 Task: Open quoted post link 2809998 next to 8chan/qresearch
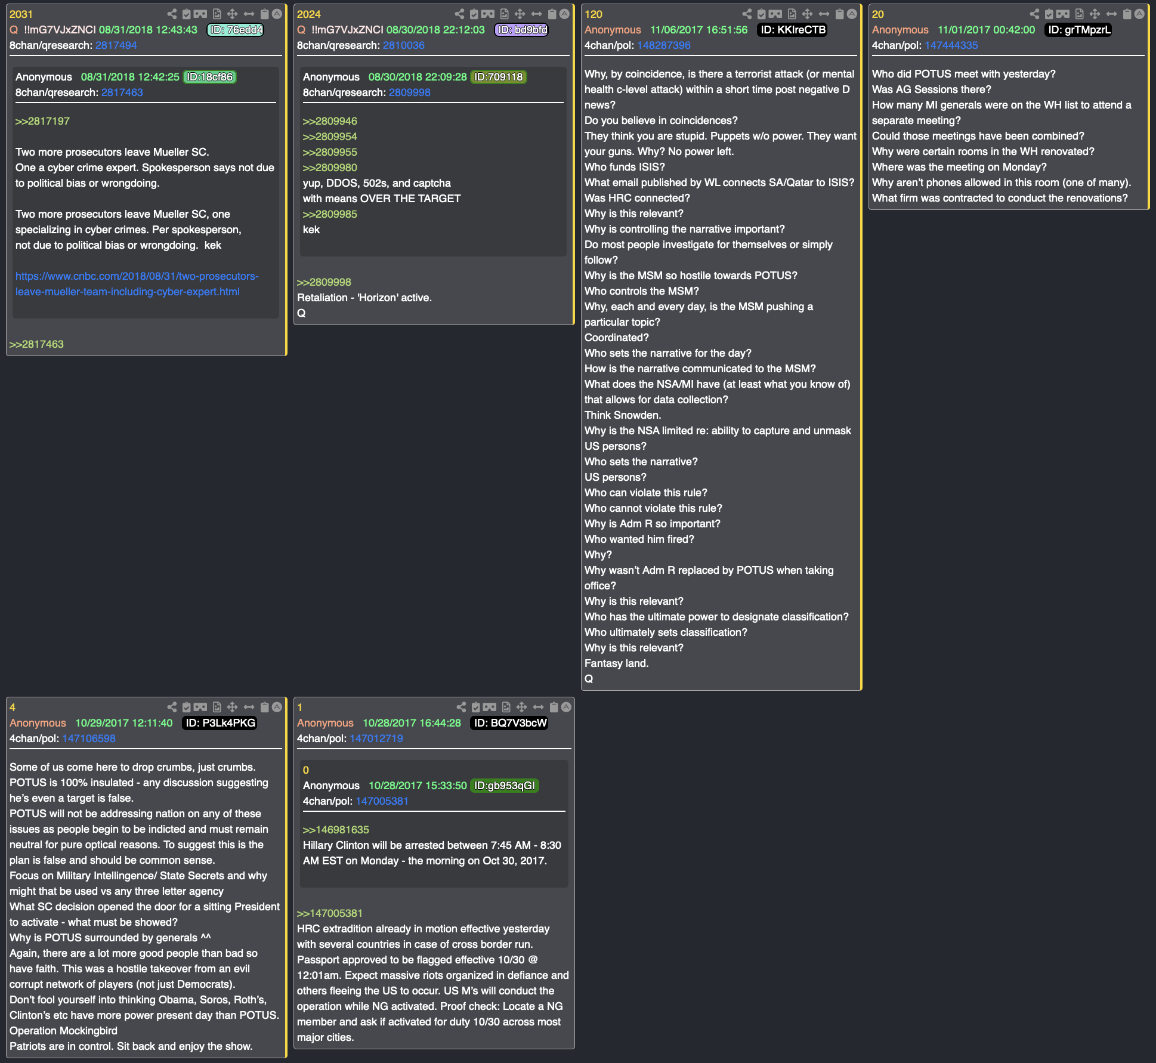(x=410, y=92)
